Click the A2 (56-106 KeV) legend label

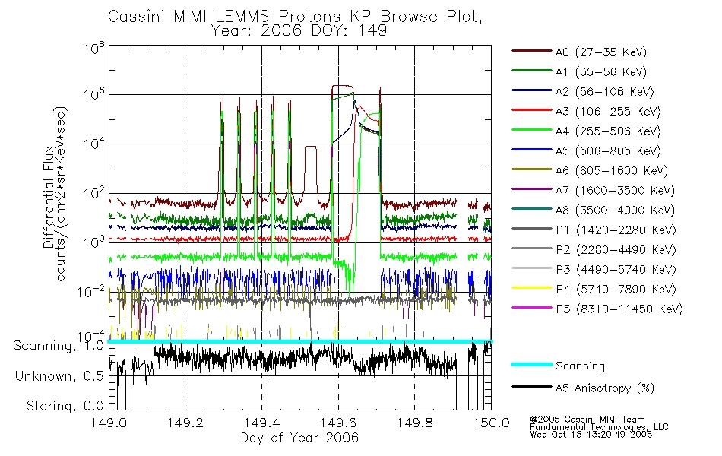[605, 92]
